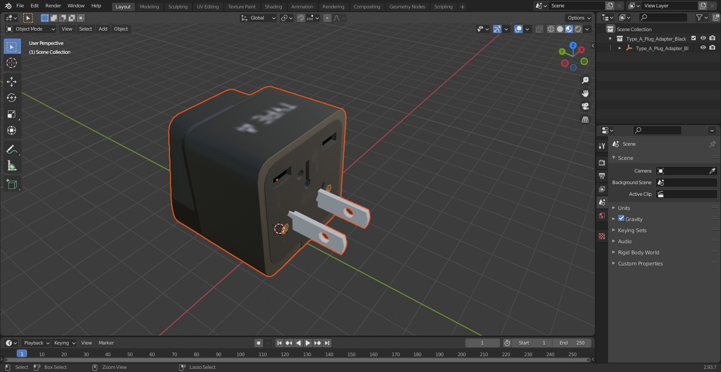Click the X axis on navigation gizmo
This screenshot has width=721, height=372.
pyautogui.click(x=582, y=50)
